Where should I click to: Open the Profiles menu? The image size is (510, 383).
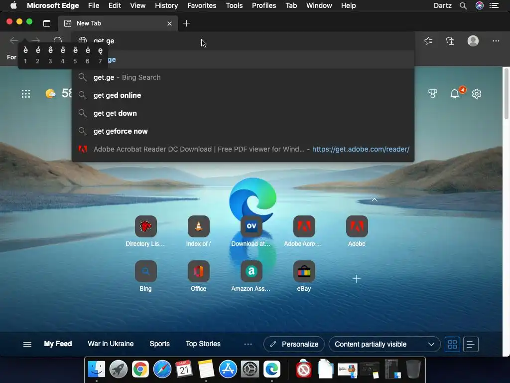click(264, 5)
